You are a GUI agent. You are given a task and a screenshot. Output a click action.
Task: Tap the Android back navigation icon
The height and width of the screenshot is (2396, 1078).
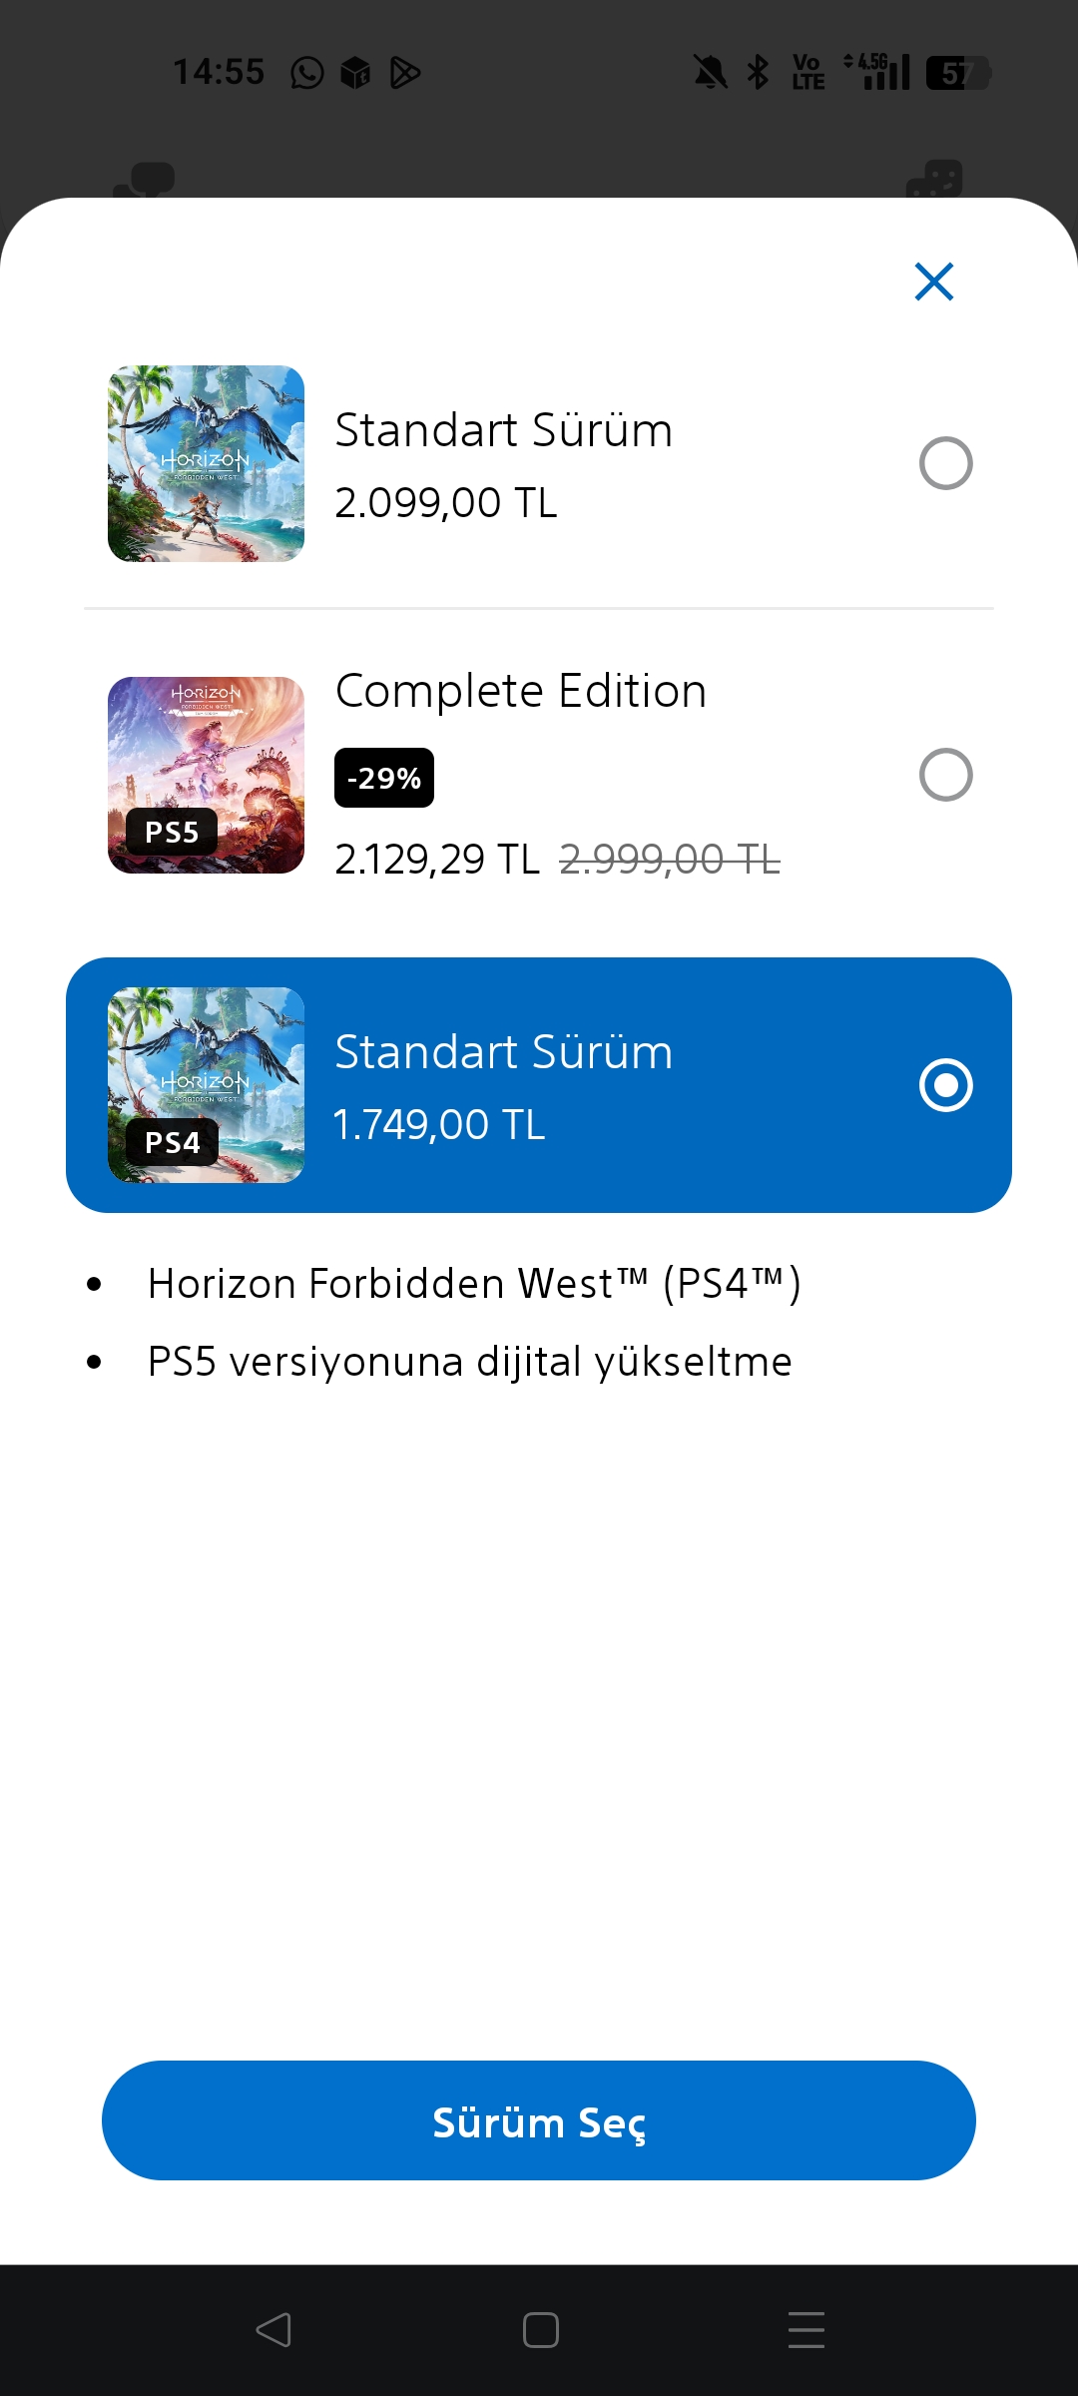[x=273, y=2330]
